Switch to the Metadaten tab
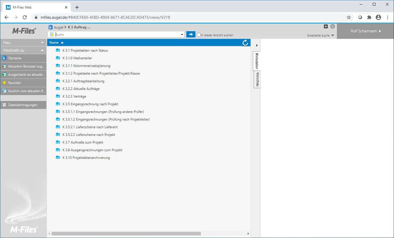 pyautogui.click(x=257, y=61)
